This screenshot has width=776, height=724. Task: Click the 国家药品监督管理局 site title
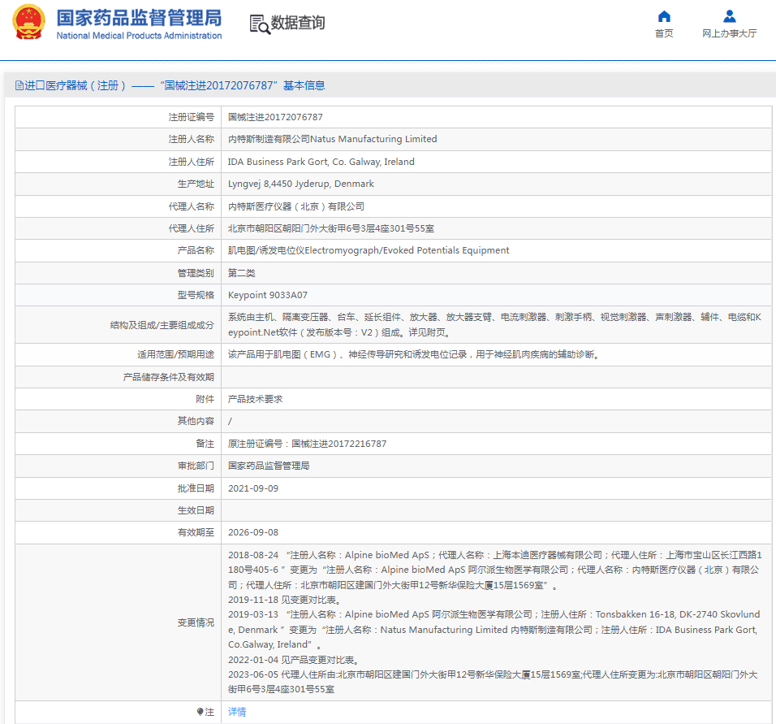pyautogui.click(x=139, y=18)
